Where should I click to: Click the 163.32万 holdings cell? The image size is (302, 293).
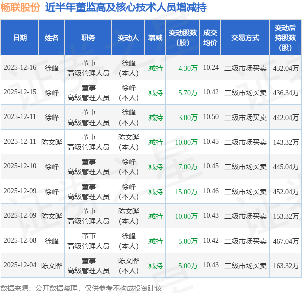coord(286,266)
